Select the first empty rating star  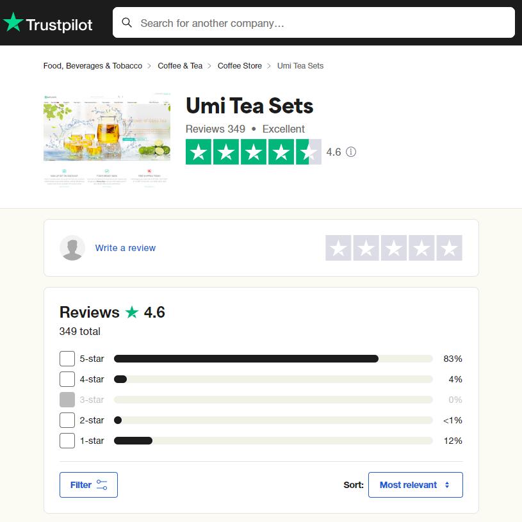click(x=338, y=248)
